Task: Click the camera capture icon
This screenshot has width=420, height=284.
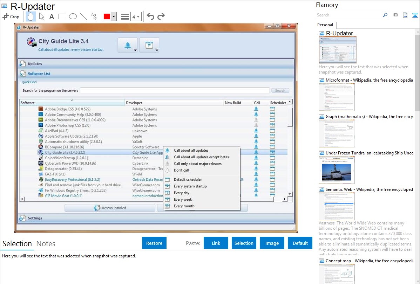Action: [395, 15]
